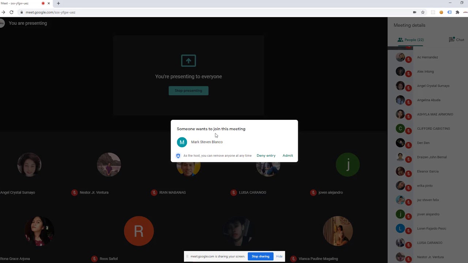The image size is (468, 263).
Task: Click Rona Grace Arjona's video tile
Action: click(39, 231)
